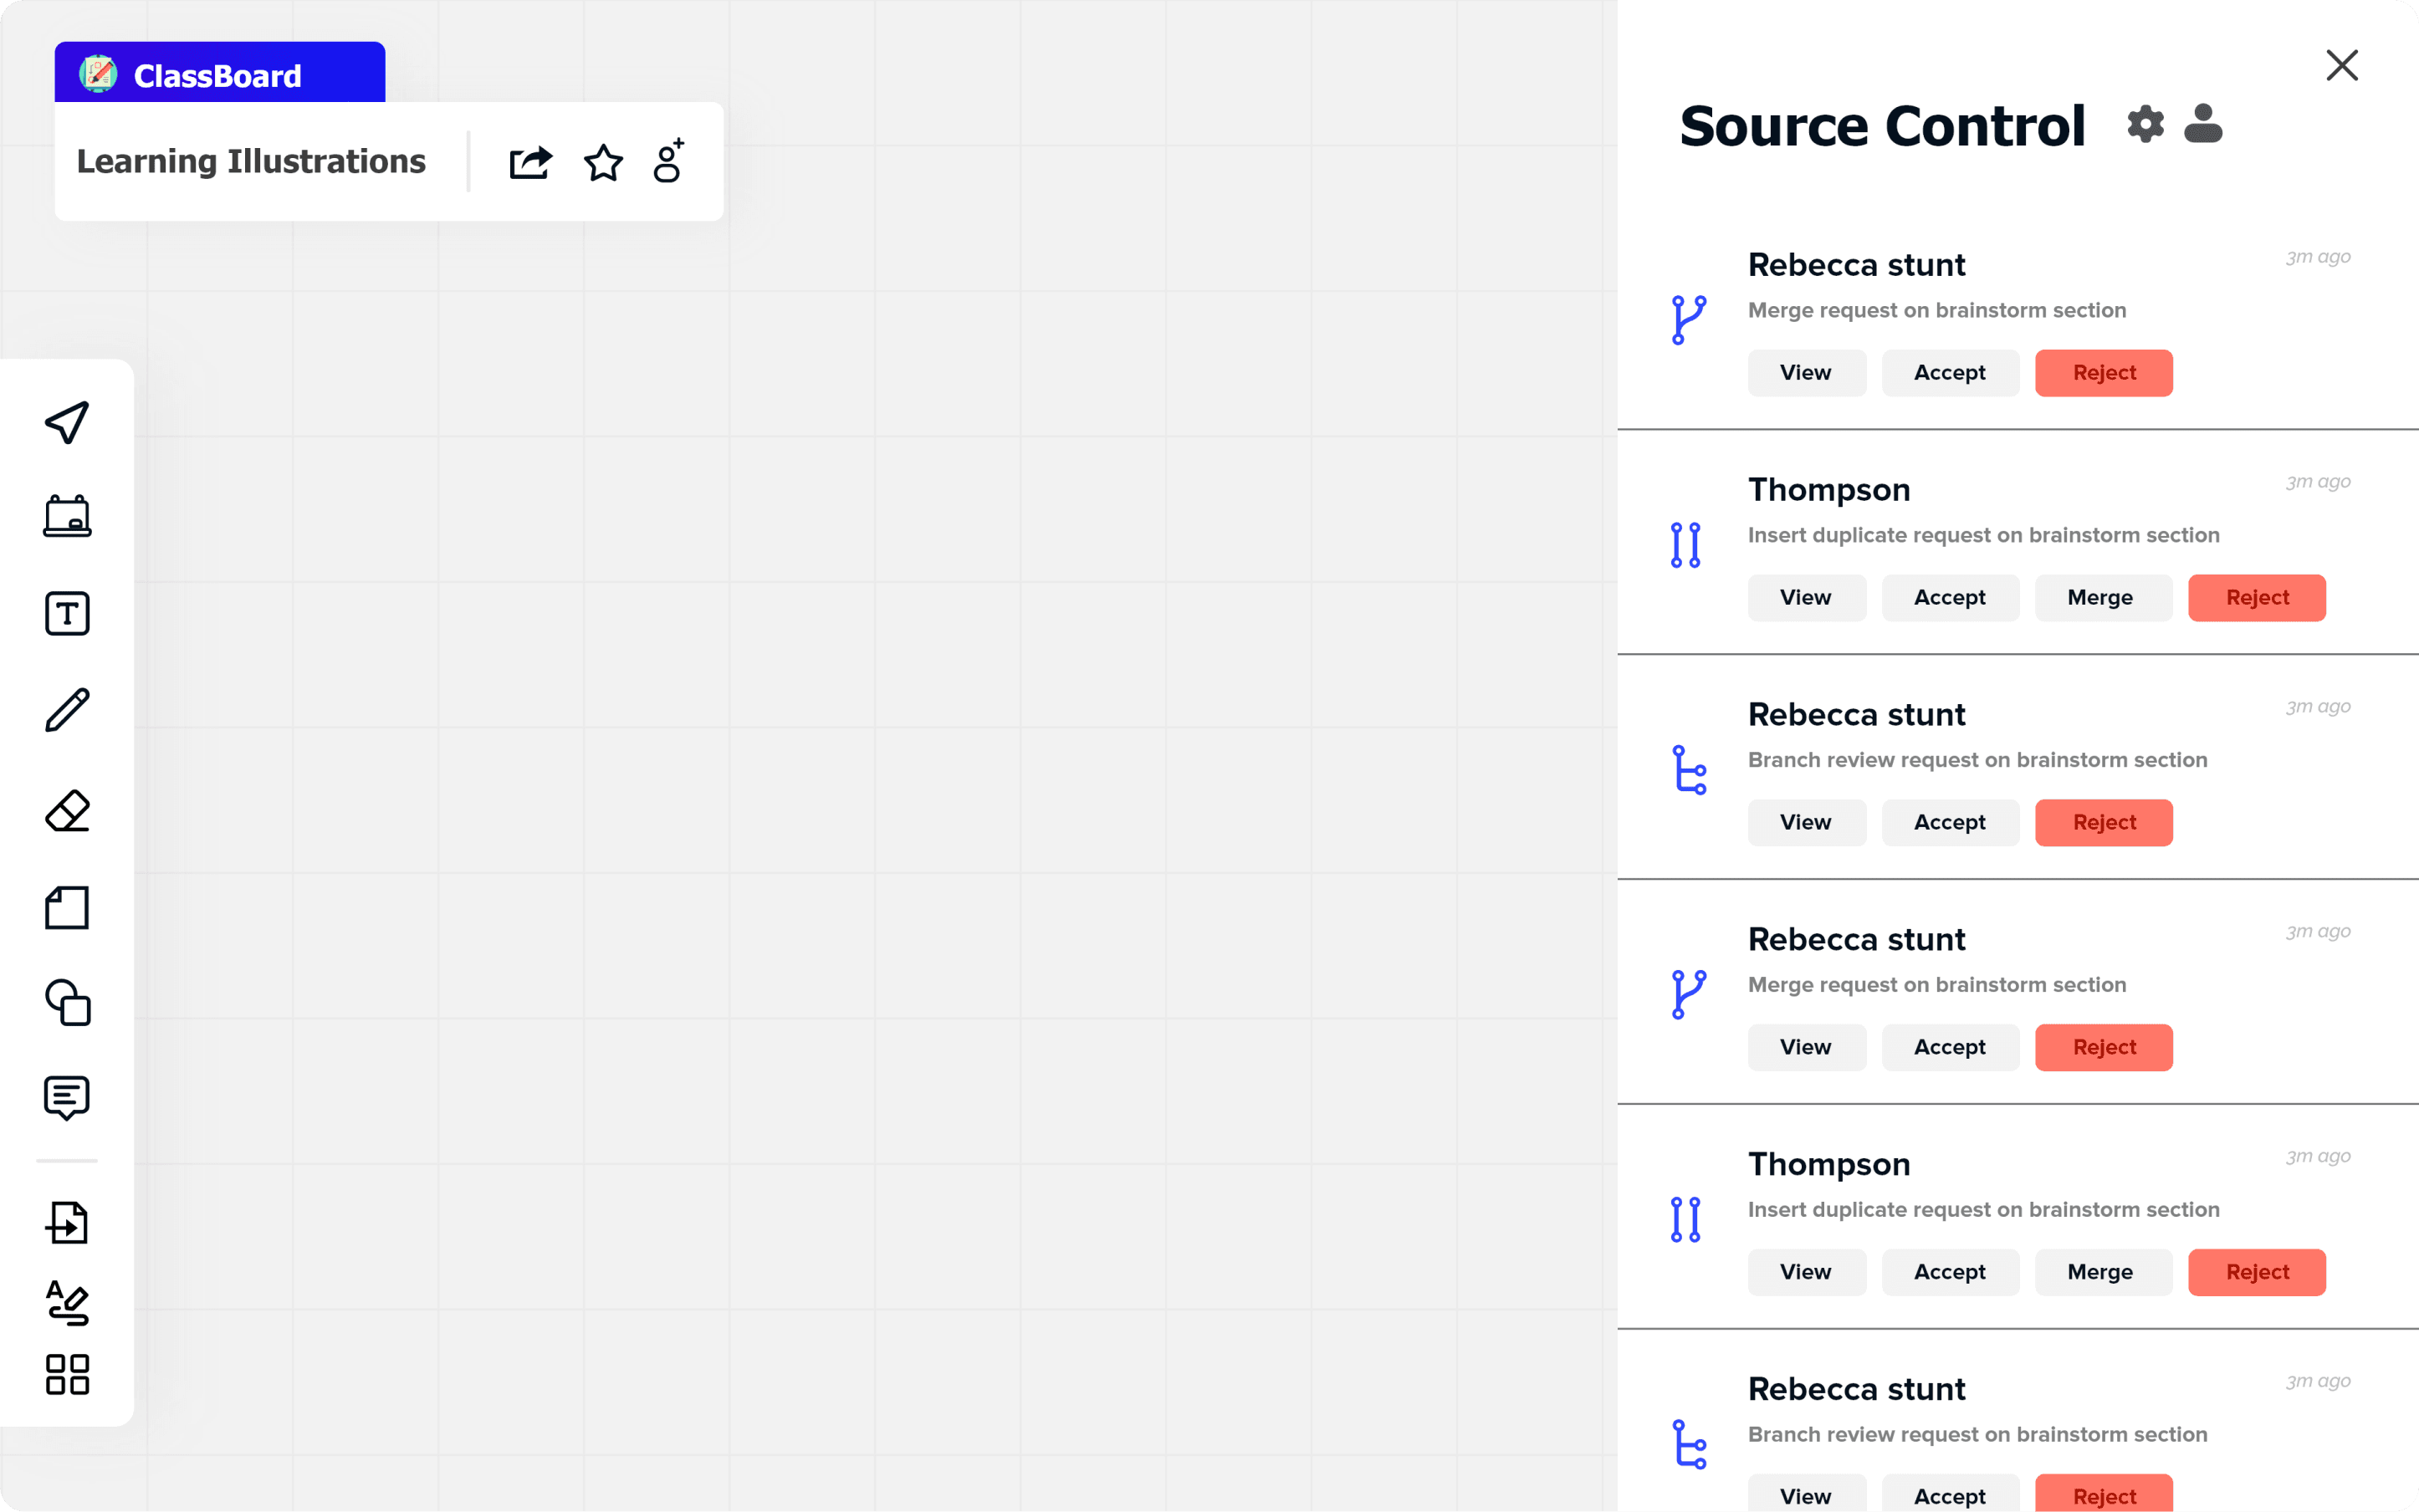Click the ClassBoard logo icon
Screen dimensions: 2419x1512
point(98,74)
